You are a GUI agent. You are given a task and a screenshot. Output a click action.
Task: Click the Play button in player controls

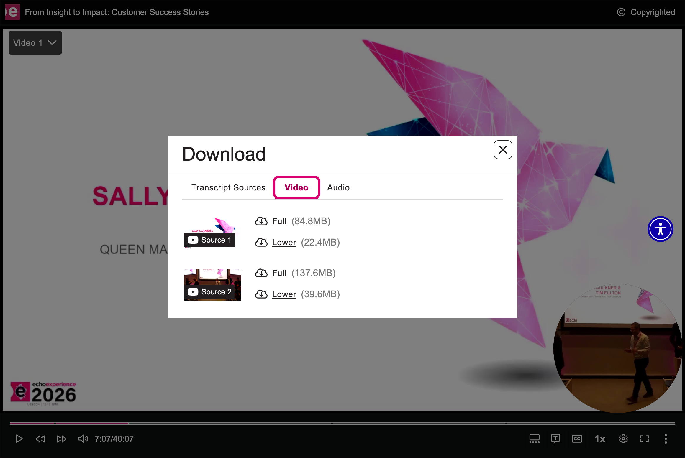click(x=19, y=439)
